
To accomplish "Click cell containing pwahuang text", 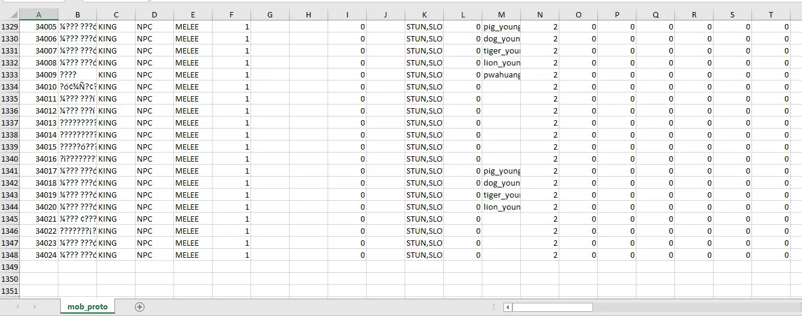I will pyautogui.click(x=501, y=74).
